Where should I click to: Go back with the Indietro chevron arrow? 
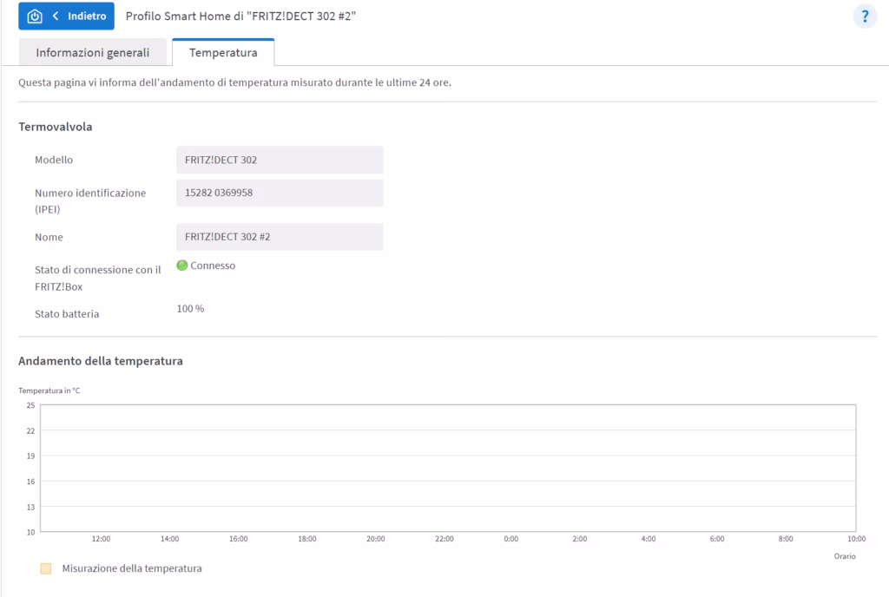[x=56, y=16]
